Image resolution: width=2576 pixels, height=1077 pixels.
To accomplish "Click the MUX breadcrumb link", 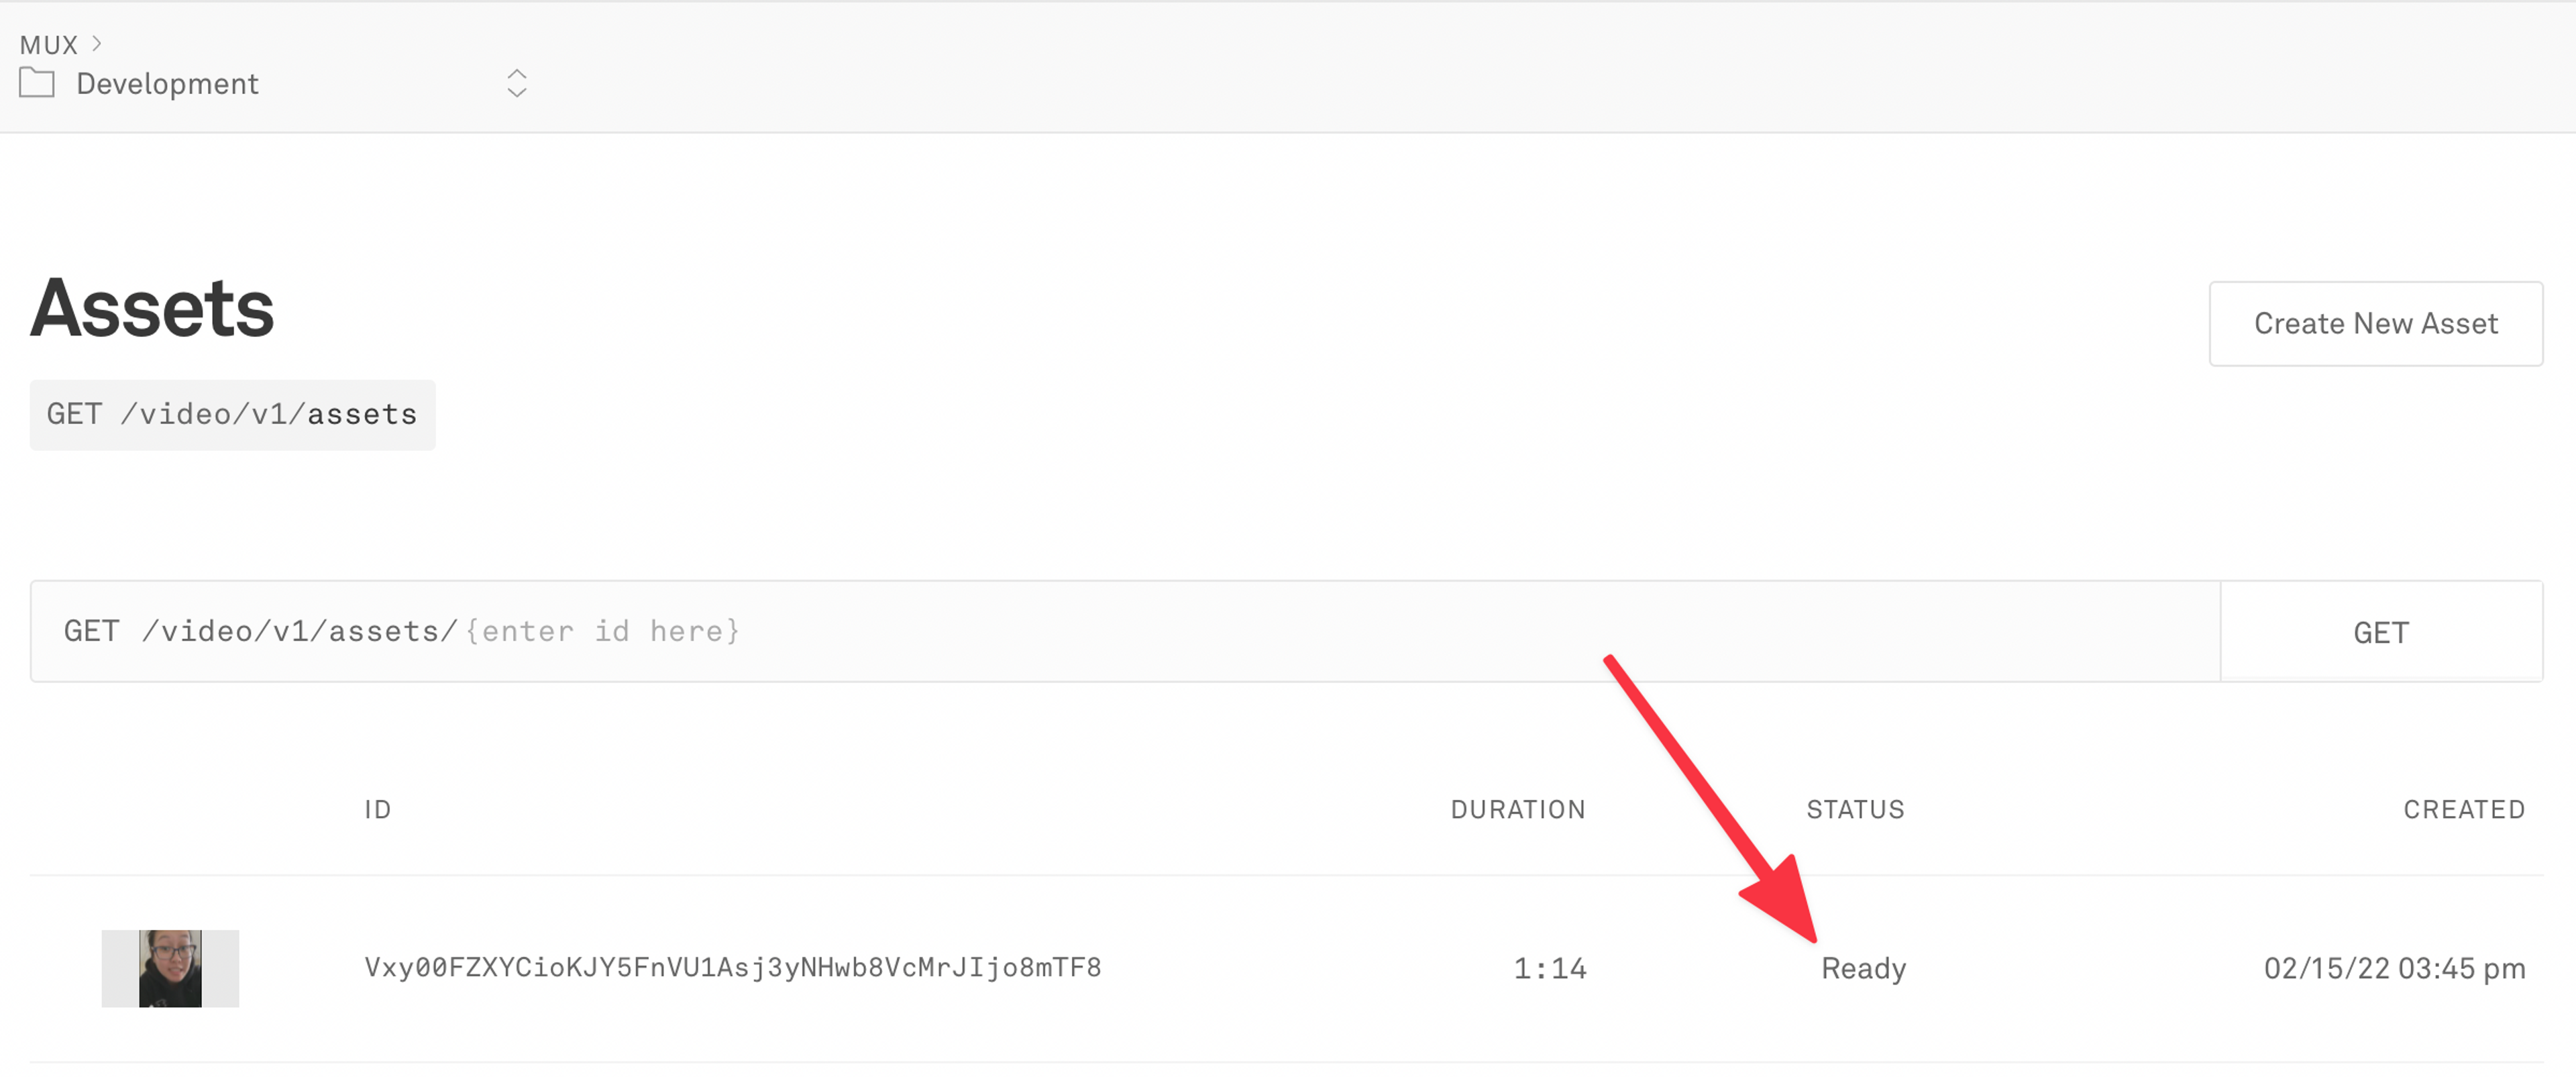I will pyautogui.click(x=48, y=45).
